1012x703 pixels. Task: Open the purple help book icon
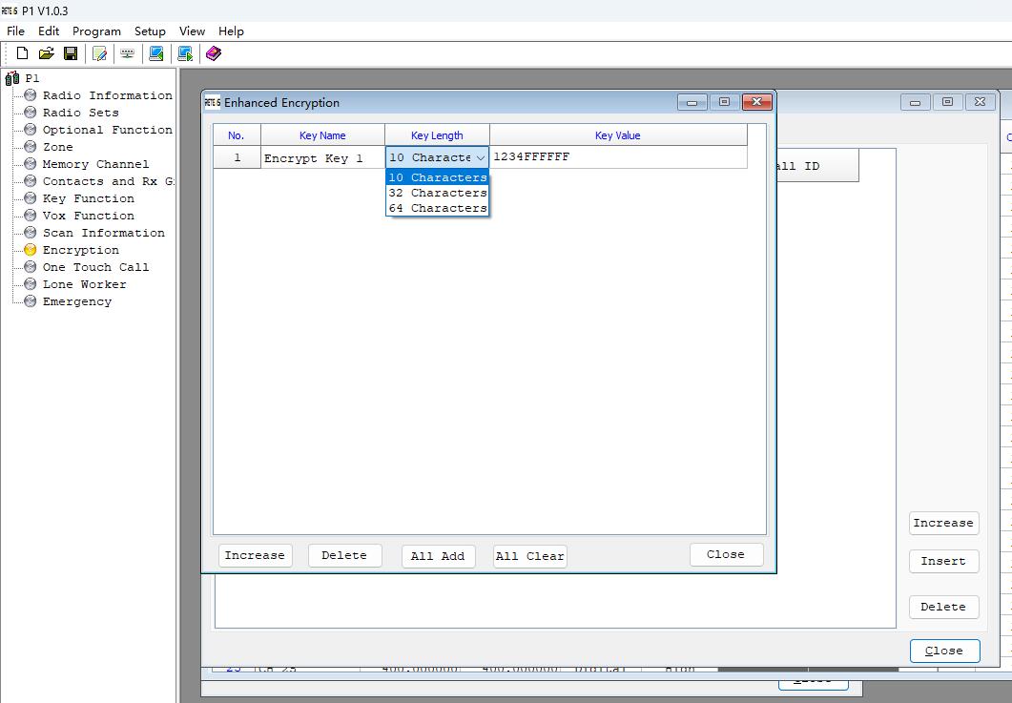[214, 53]
